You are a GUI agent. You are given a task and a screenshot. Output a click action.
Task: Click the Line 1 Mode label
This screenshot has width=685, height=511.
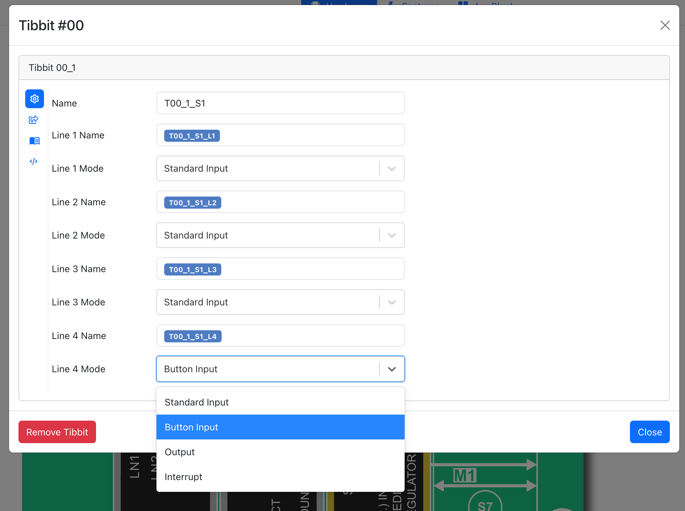click(x=78, y=168)
